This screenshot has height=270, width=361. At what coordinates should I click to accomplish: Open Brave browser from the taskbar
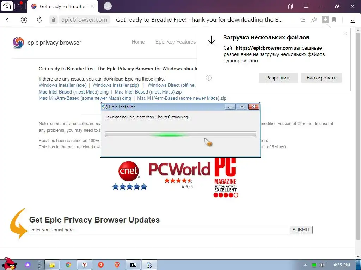117,265
